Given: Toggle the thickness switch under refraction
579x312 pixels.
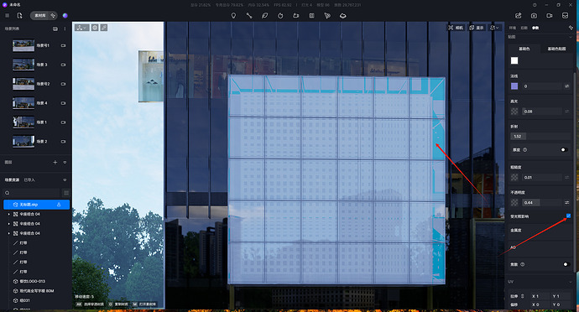Looking at the screenshot, I should click(564, 149).
